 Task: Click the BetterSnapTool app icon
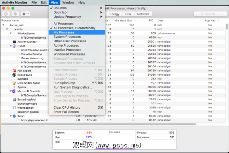click(14, 100)
